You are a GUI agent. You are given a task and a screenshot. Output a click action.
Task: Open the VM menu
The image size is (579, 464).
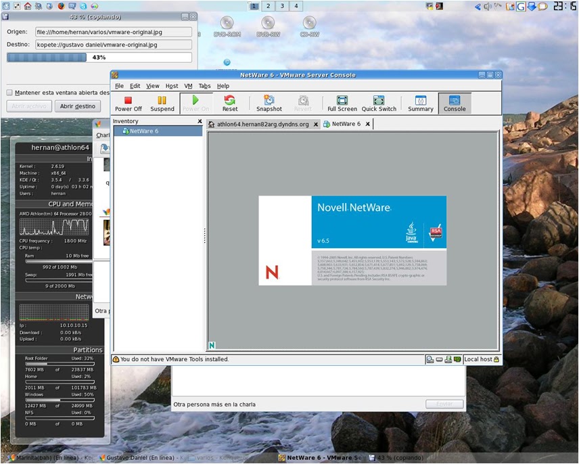[x=187, y=86]
